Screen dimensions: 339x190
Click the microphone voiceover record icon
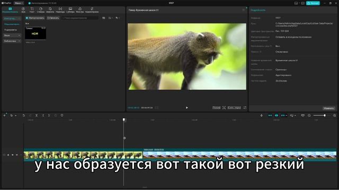click(x=261, y=116)
